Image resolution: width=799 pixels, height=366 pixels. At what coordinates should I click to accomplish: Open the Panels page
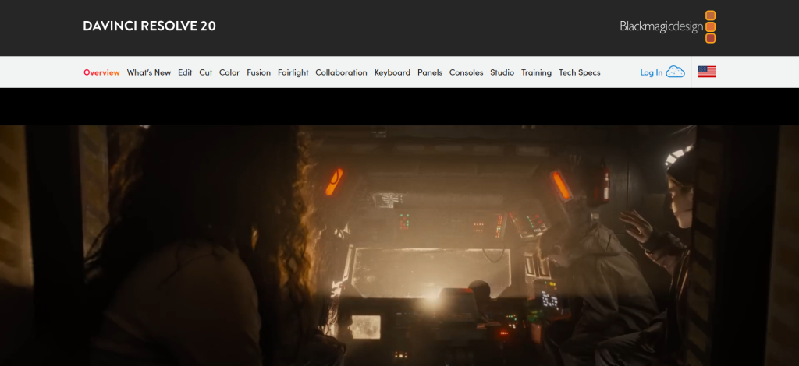click(x=430, y=72)
